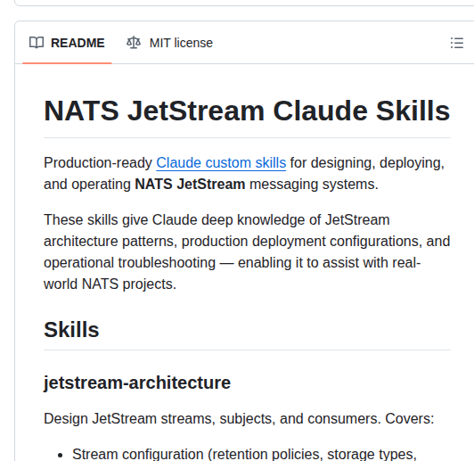Click the 'These skills give Claude' paragraph

tap(247, 252)
